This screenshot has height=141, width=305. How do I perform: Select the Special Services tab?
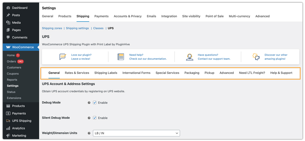point(167,73)
